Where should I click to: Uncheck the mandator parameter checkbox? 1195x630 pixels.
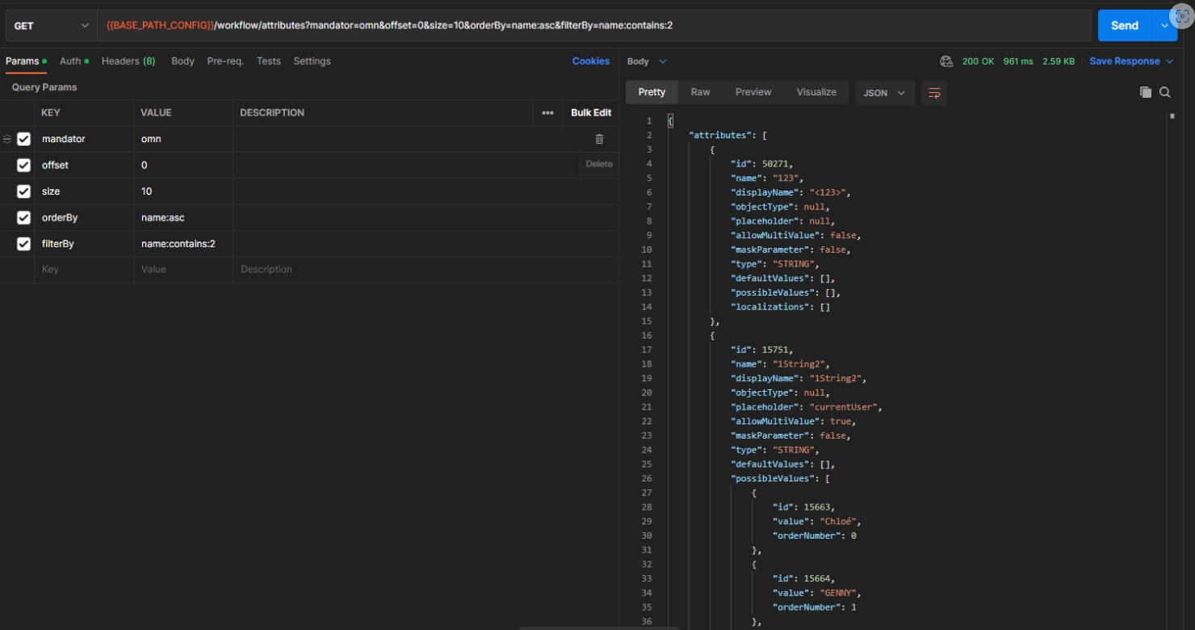tap(24, 139)
